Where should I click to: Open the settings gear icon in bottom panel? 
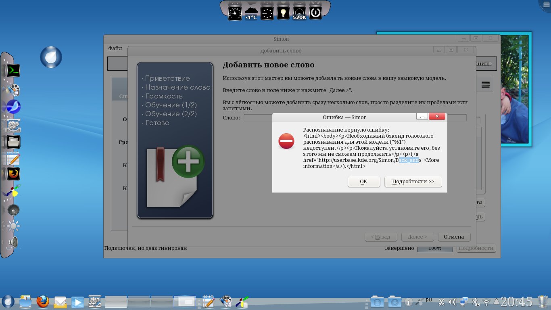click(x=95, y=302)
